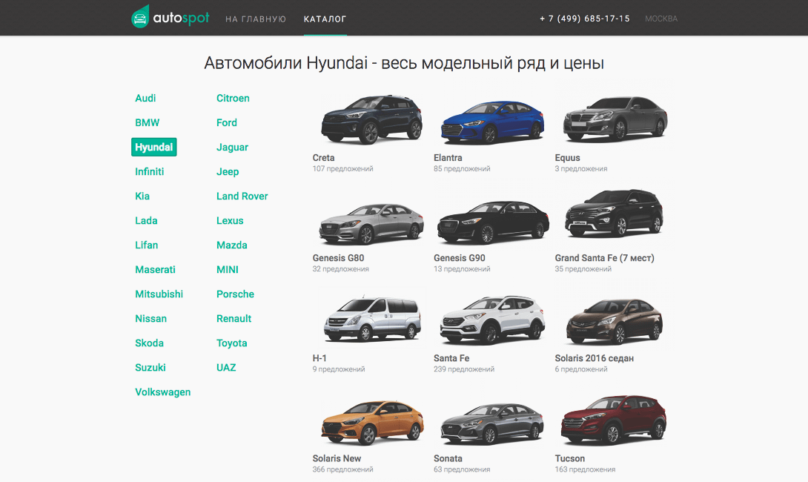This screenshot has height=482, width=808.
Task: Click the silver Genesis G80 image
Action: (x=371, y=223)
